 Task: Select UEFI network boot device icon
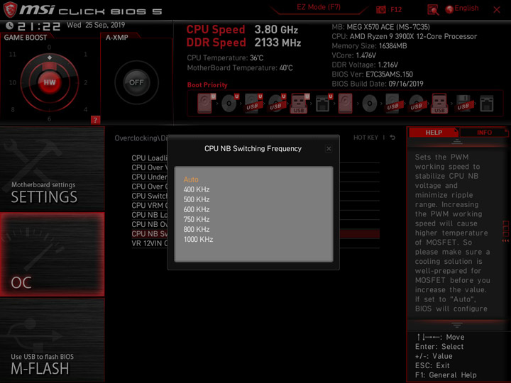(x=324, y=104)
